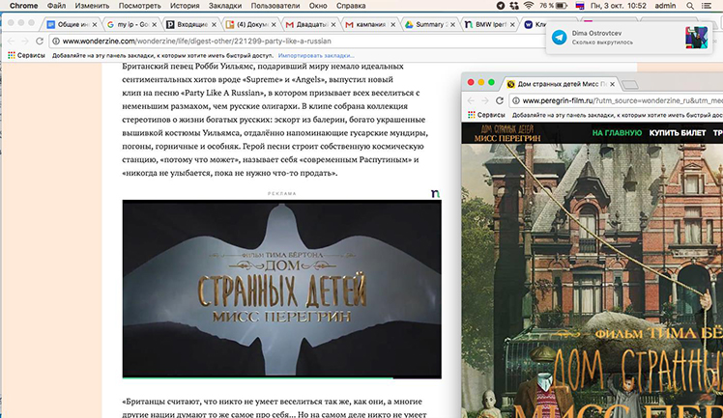This screenshot has height=418, width=723.
Task: Close the Входящие tab
Action: (x=214, y=25)
